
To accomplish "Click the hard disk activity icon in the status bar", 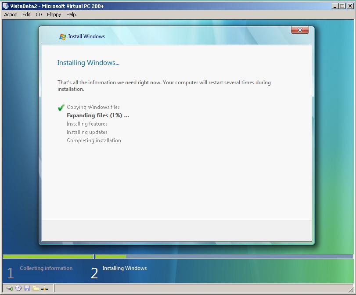I will click(9, 288).
